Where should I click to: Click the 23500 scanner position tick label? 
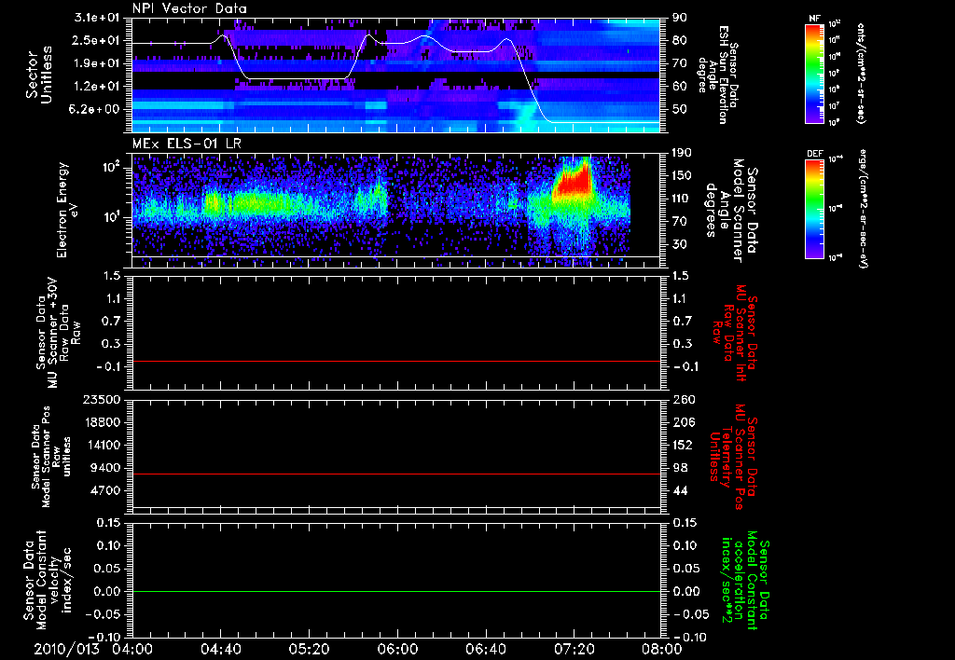click(x=102, y=399)
